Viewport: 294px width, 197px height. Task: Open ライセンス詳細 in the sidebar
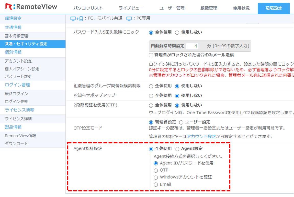click(x=18, y=119)
